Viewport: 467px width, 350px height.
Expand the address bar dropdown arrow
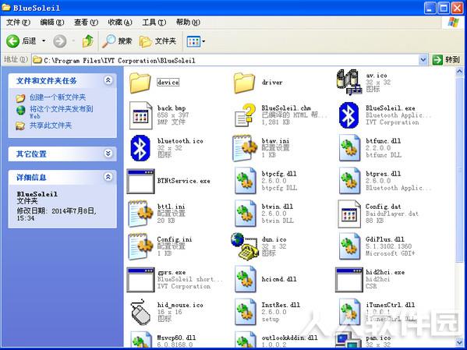coord(423,60)
